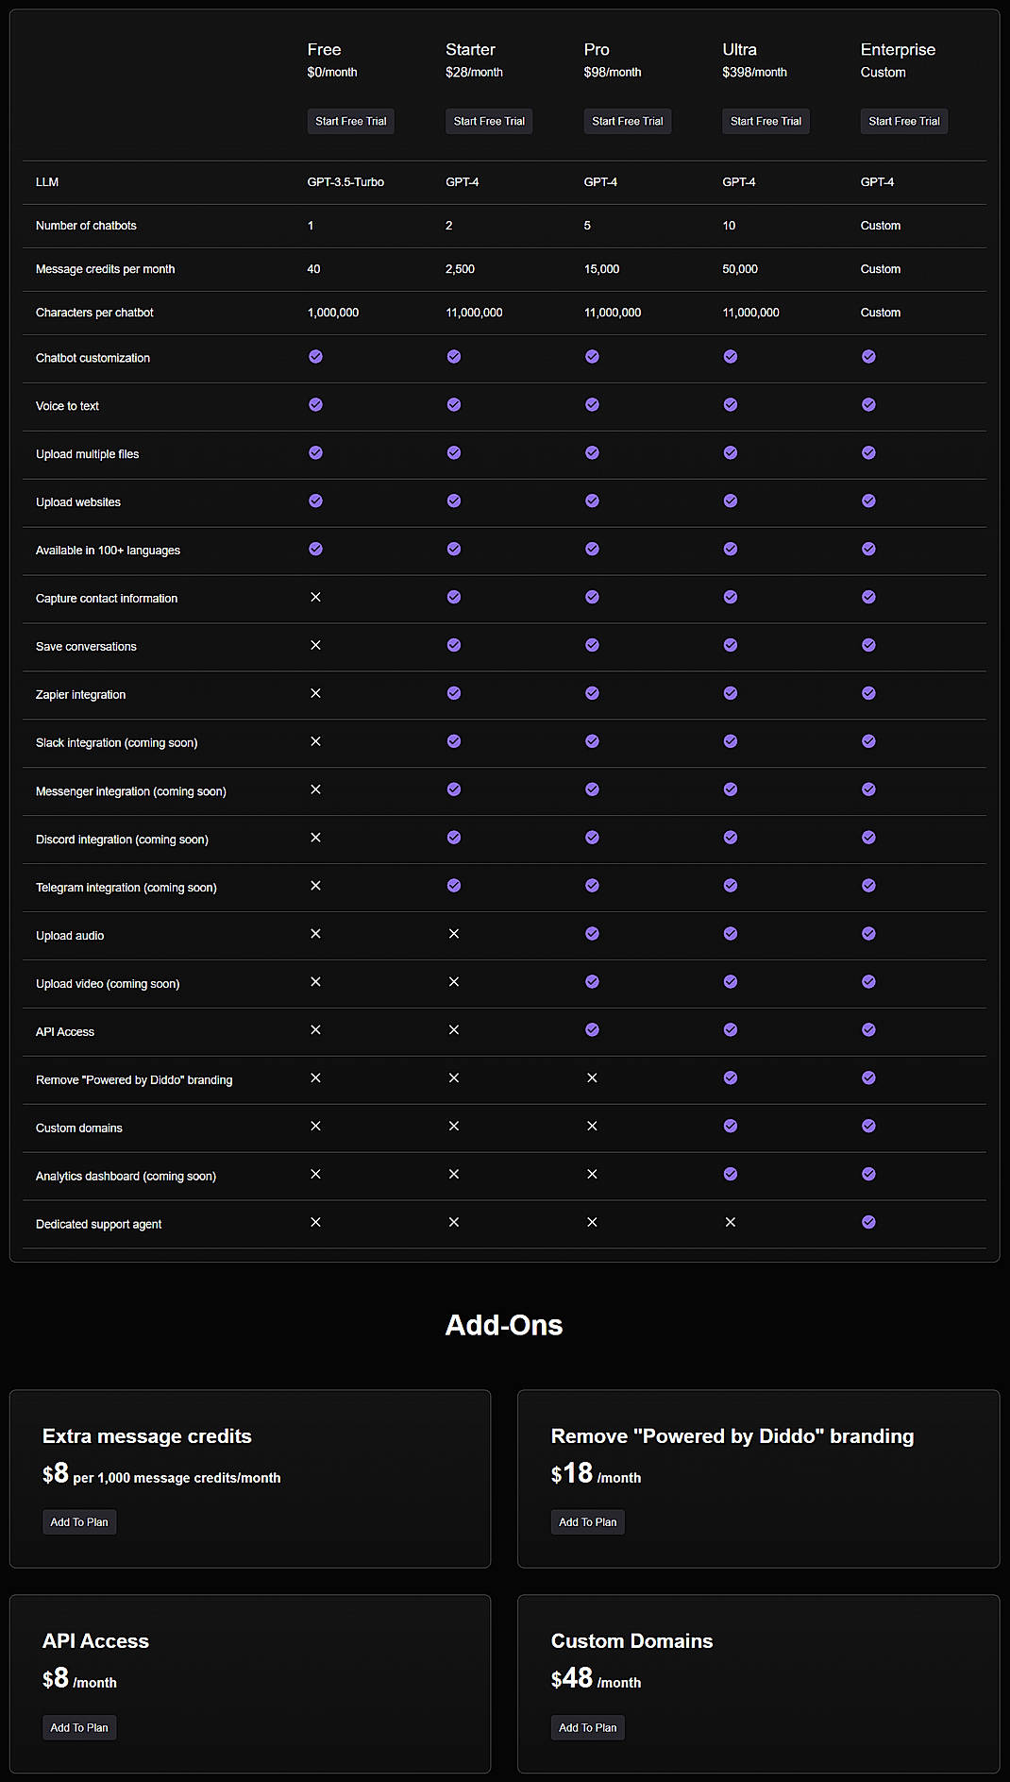Image resolution: width=1010 pixels, height=1782 pixels.
Task: Select the Upload websites checkmark under Free plan
Action: click(315, 501)
